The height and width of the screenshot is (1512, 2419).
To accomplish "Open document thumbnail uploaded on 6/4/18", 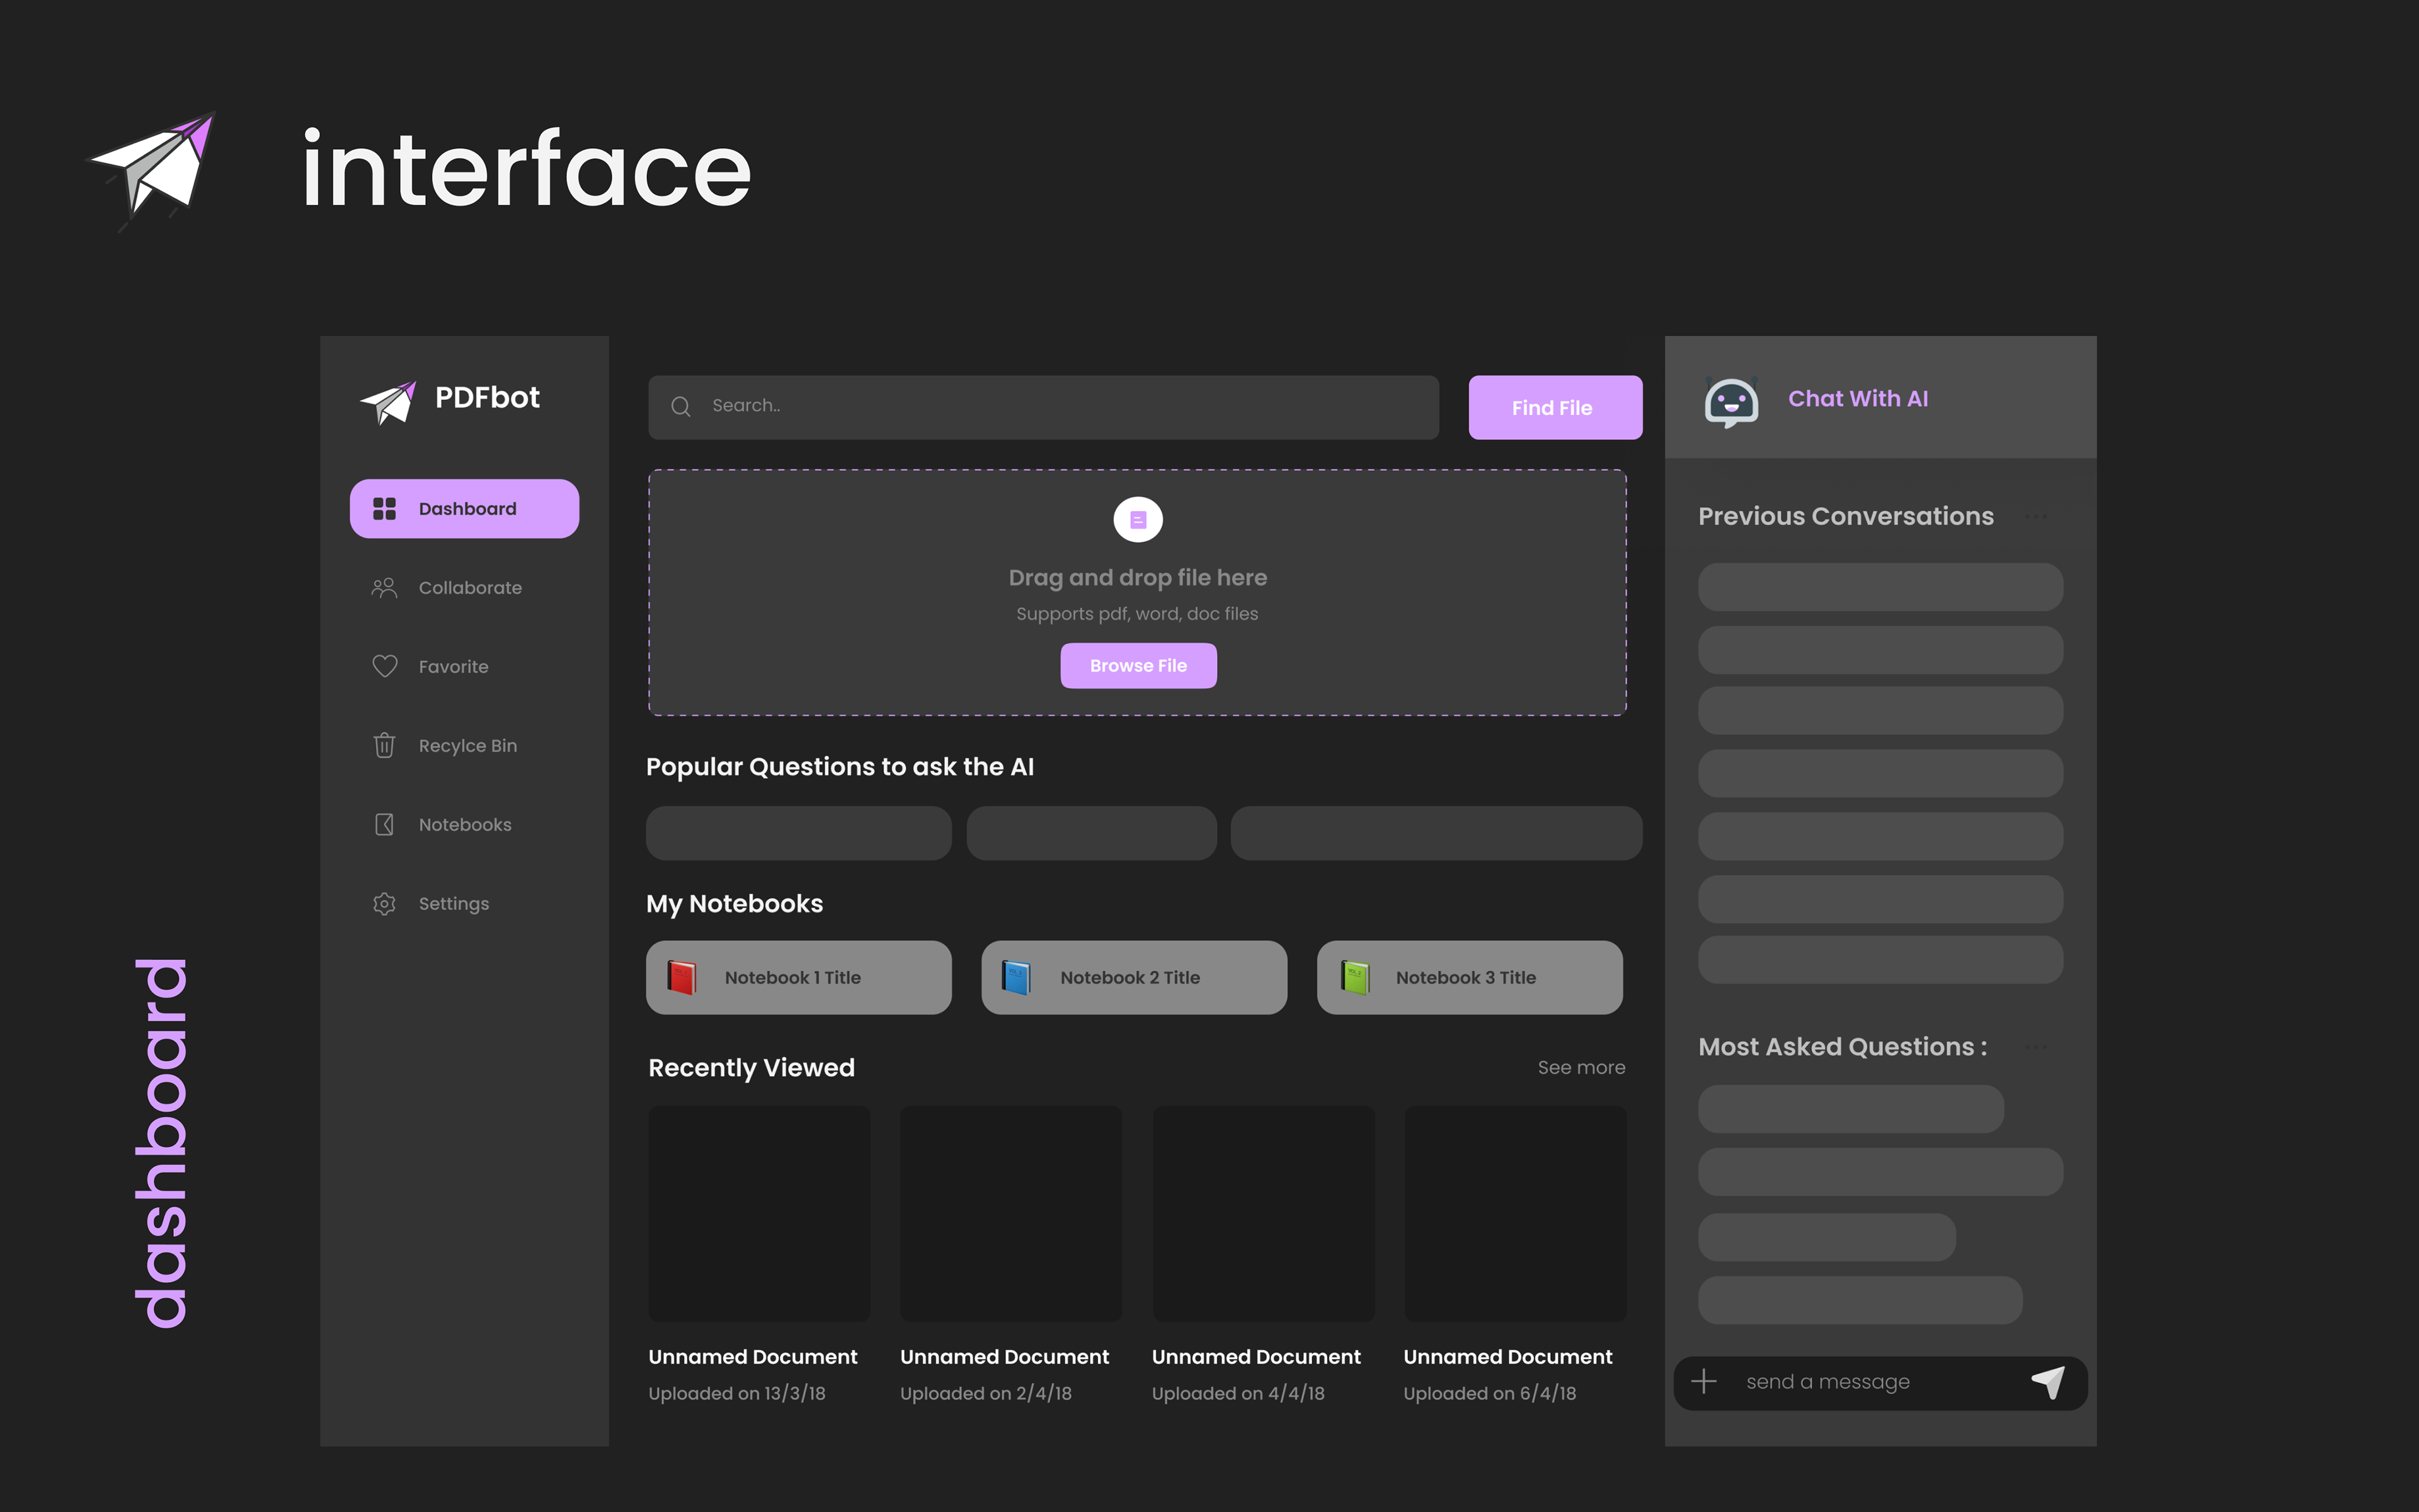I will point(1516,1213).
